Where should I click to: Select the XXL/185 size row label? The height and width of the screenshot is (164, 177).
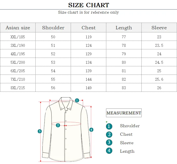tap(18, 37)
